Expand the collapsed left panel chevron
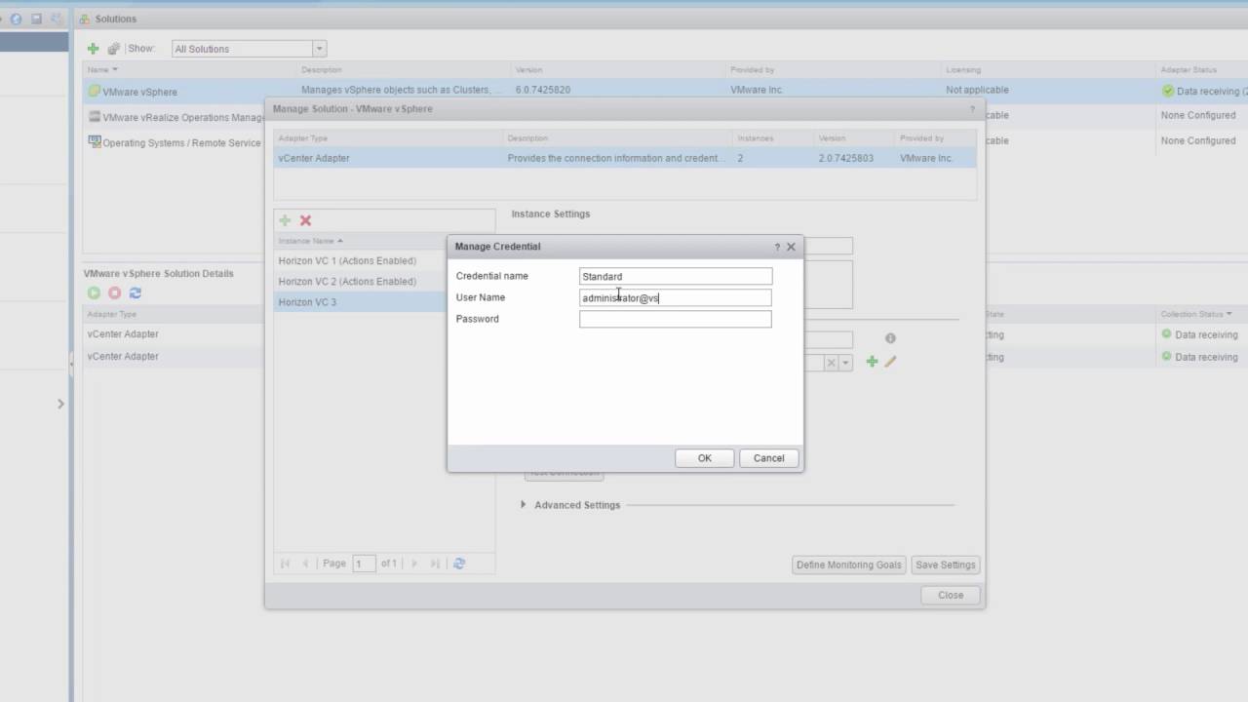 (60, 404)
